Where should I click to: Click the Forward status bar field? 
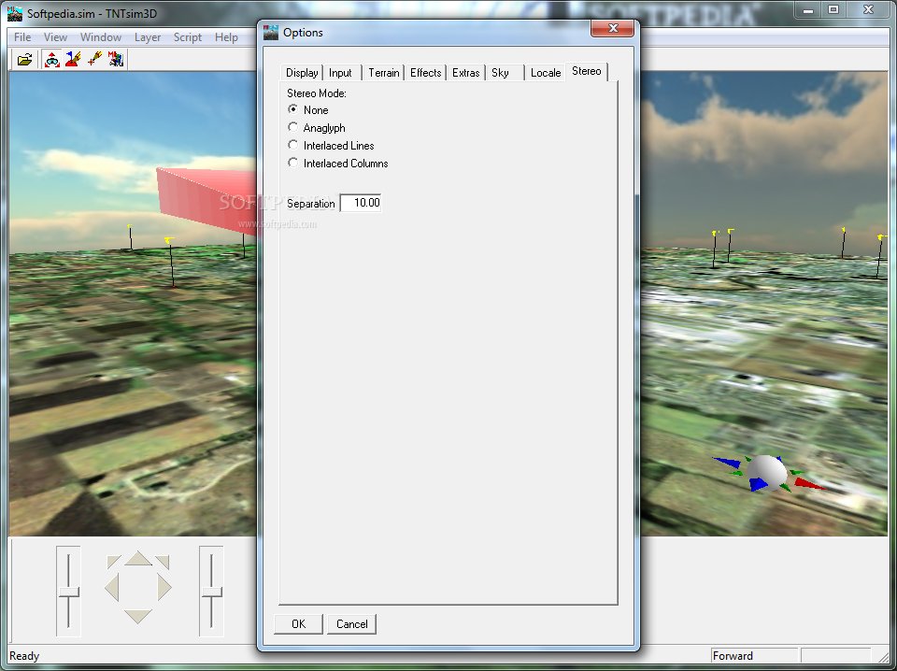754,655
